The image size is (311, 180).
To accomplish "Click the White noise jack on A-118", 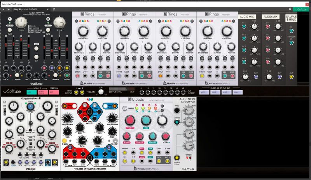I will point(177,110).
